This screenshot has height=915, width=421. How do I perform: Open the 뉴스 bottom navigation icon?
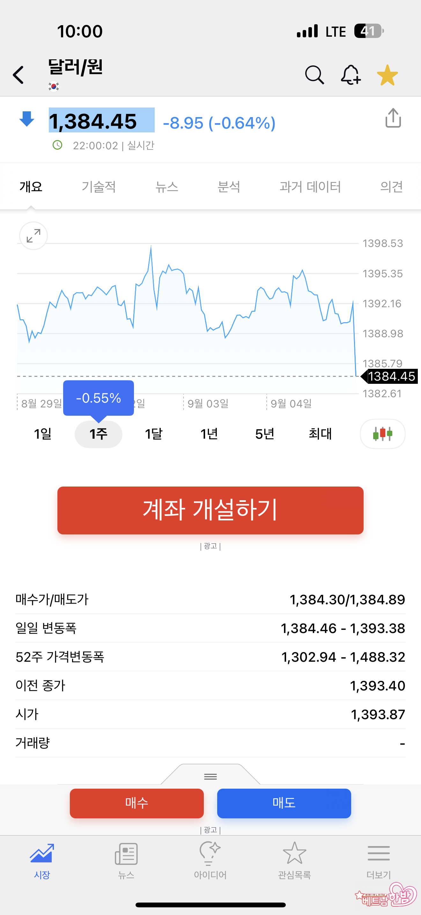pos(126,858)
